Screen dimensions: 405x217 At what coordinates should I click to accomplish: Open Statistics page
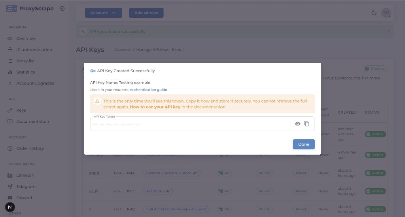tap(25, 72)
